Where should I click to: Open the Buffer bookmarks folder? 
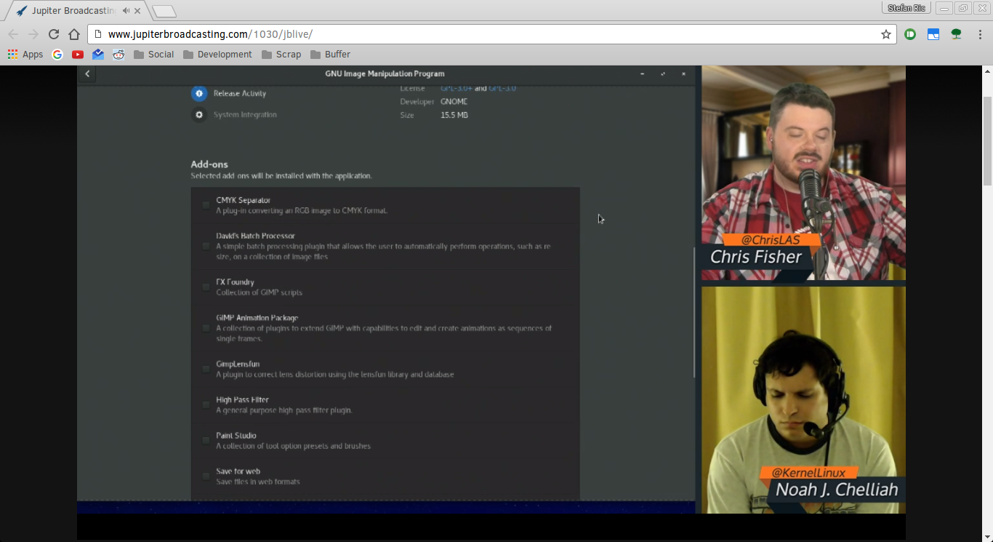click(x=330, y=55)
